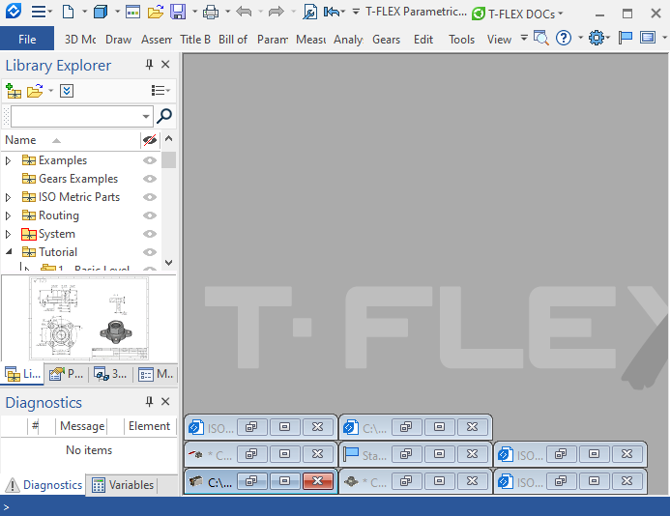Click the New Document icon
Viewport: 670px width, 516px height.
tap(68, 12)
